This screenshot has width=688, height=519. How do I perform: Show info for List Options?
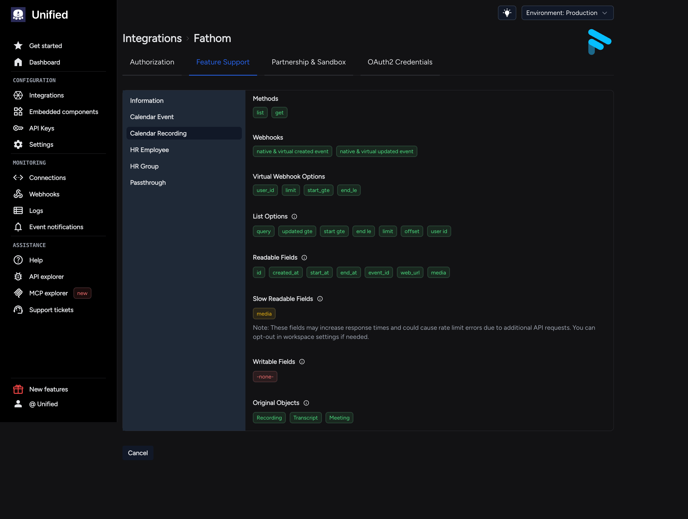tap(294, 216)
